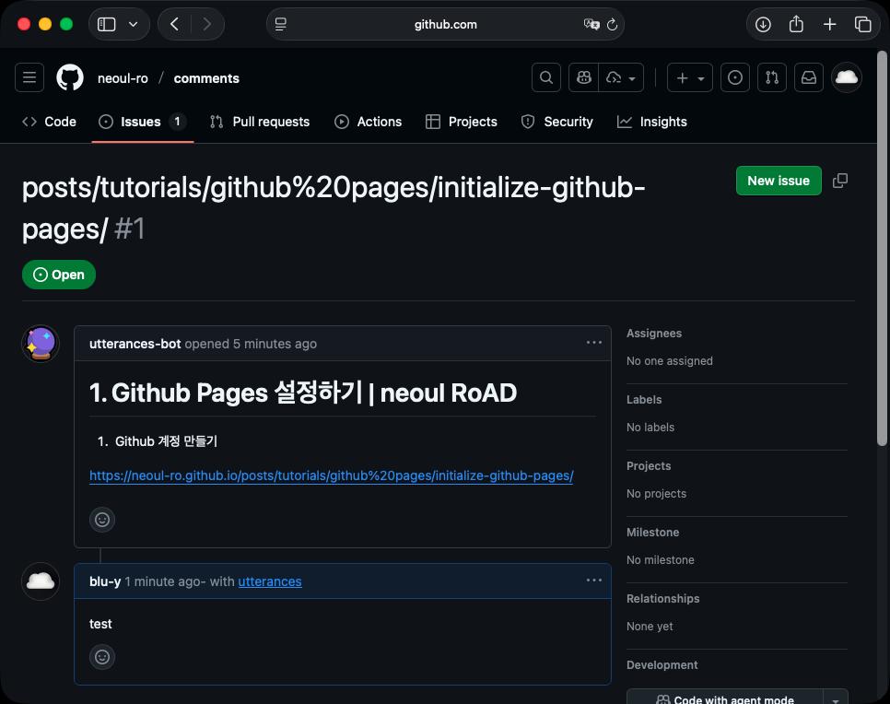Open the neoul-ro.github.io post link

click(x=331, y=476)
